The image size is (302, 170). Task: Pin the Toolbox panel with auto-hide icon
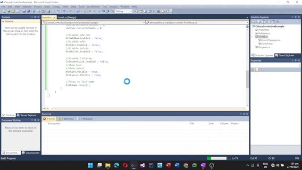[x=35, y=17]
